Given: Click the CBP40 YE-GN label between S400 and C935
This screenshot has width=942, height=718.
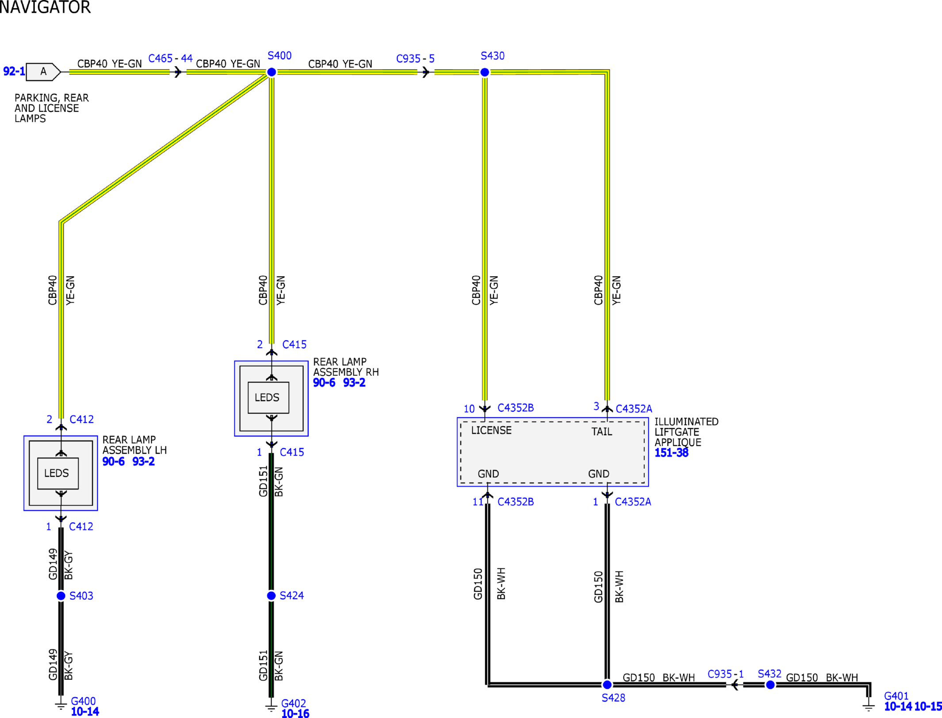Looking at the screenshot, I should click(x=340, y=64).
